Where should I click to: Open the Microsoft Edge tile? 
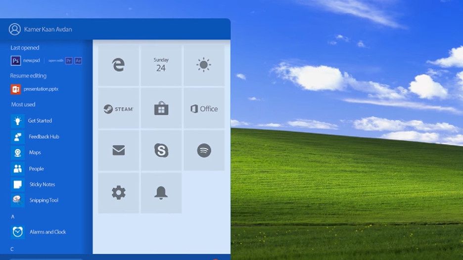click(118, 65)
